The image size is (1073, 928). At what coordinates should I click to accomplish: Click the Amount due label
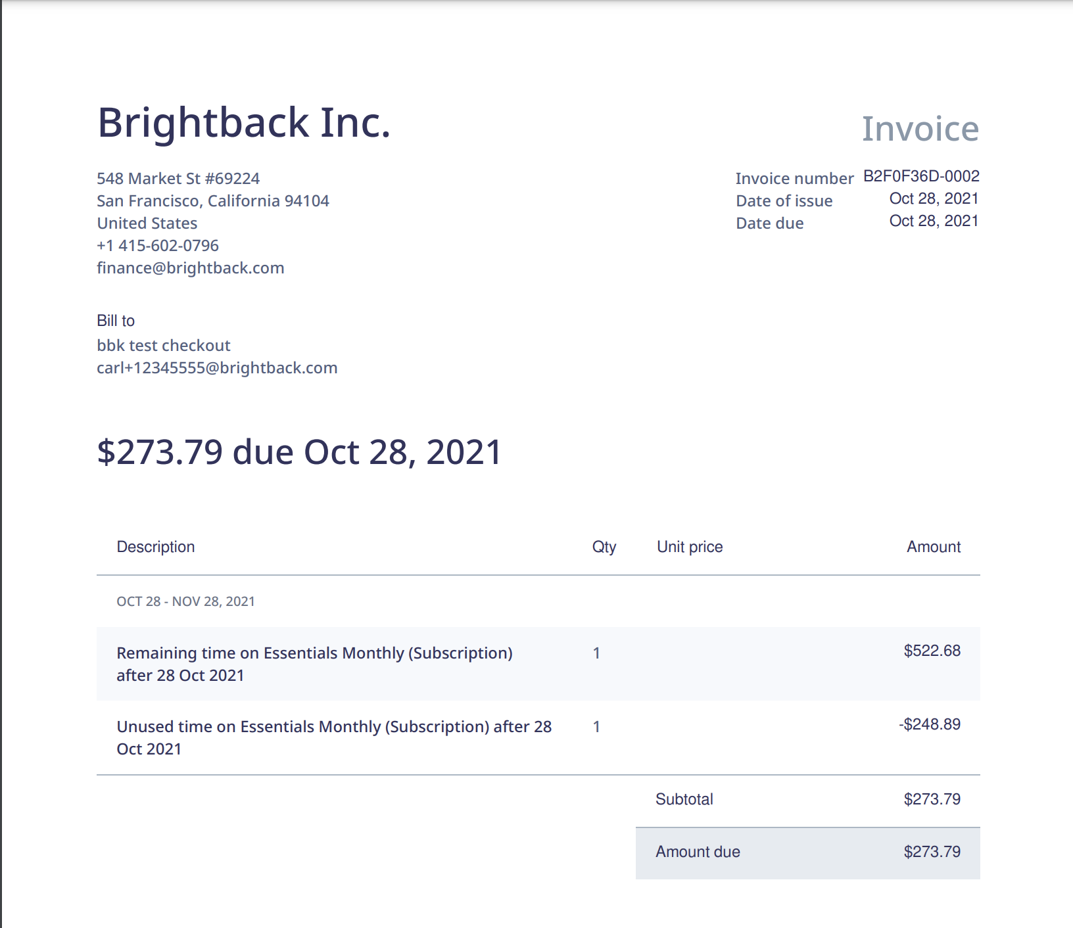[x=698, y=852]
